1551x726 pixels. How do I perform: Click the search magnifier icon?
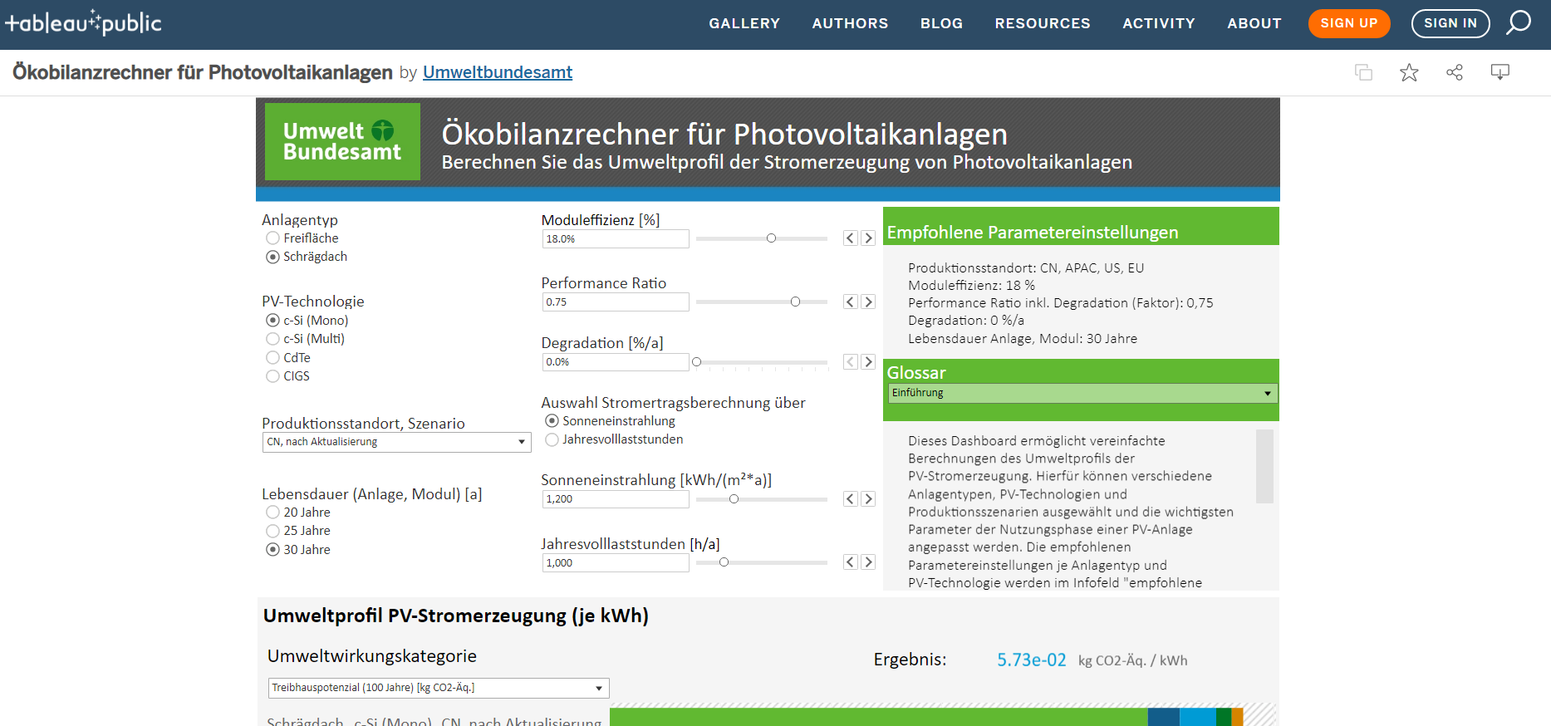pos(1518,22)
